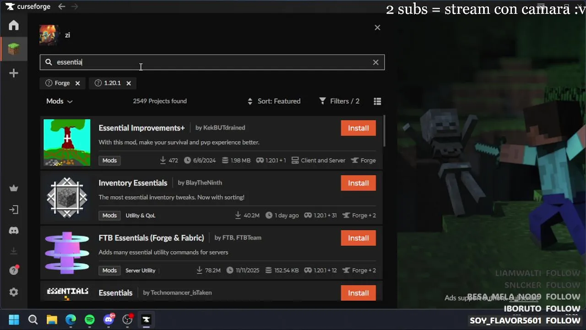The height and width of the screenshot is (330, 586).
Task: Open the Windows Start menu
Action: [x=14, y=319]
